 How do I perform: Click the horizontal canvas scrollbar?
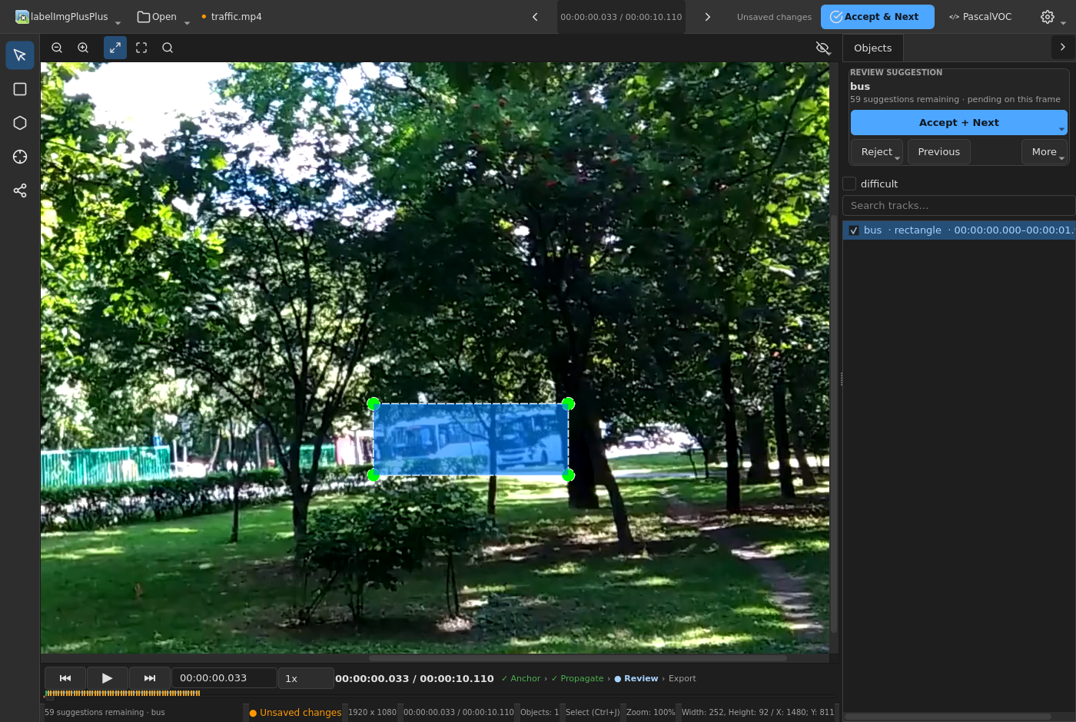pyautogui.click(x=578, y=658)
